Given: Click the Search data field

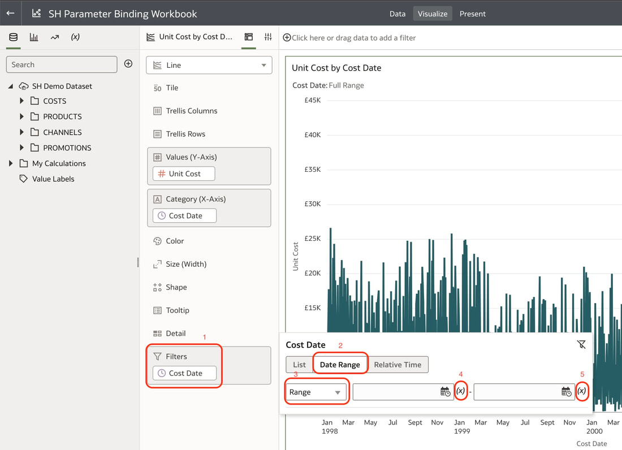Looking at the screenshot, I should pyautogui.click(x=62, y=64).
